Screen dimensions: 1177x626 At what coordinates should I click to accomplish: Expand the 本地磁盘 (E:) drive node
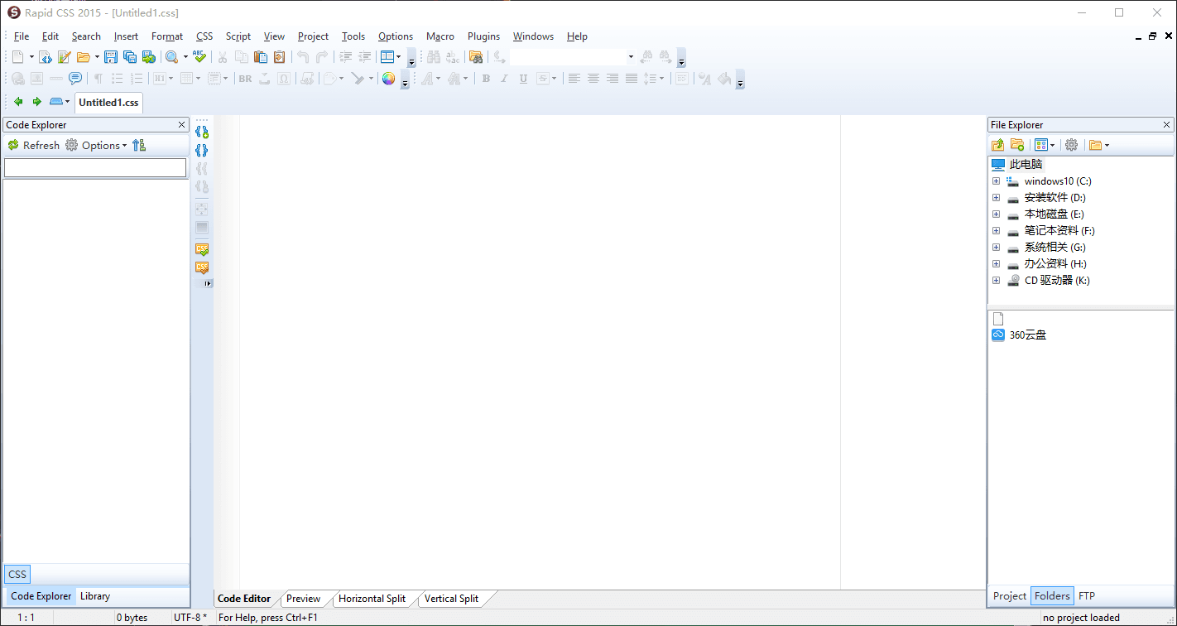point(997,214)
